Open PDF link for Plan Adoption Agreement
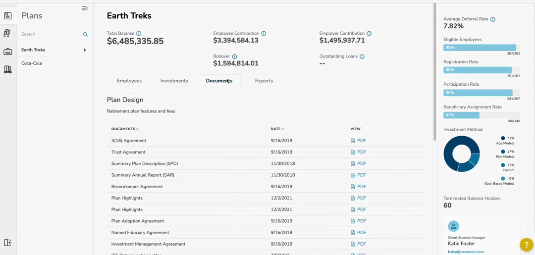This screenshot has height=255, width=535. 361,221
